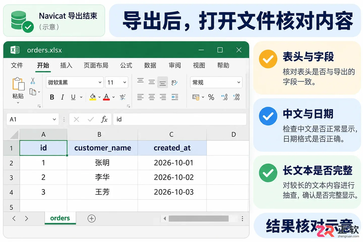Screen dimensions: 363x242
Task: Toggle italic formatting
Action: click(x=63, y=97)
